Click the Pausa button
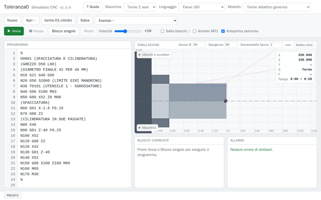Screen dimensions: 321x200 point(36,31)
